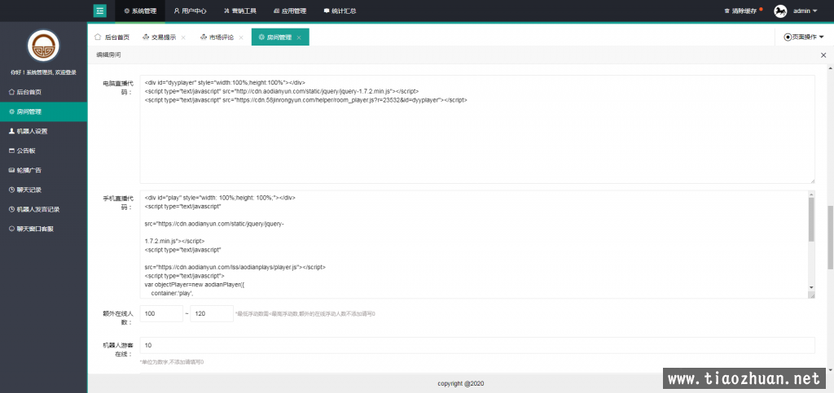Viewport: 834px width, 393px height.
Task: Expand the admin user dropdown
Action: point(805,11)
